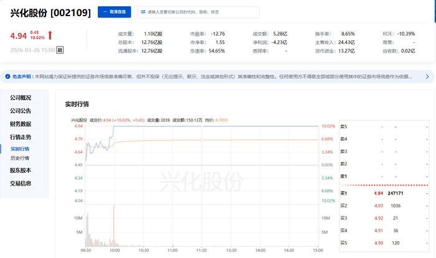Click the 净利润 value -4.23亿
The image size is (436, 258).
(279, 42)
